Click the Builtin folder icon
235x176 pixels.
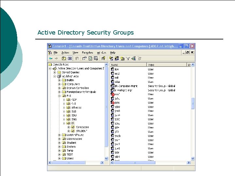click(x=64, y=80)
